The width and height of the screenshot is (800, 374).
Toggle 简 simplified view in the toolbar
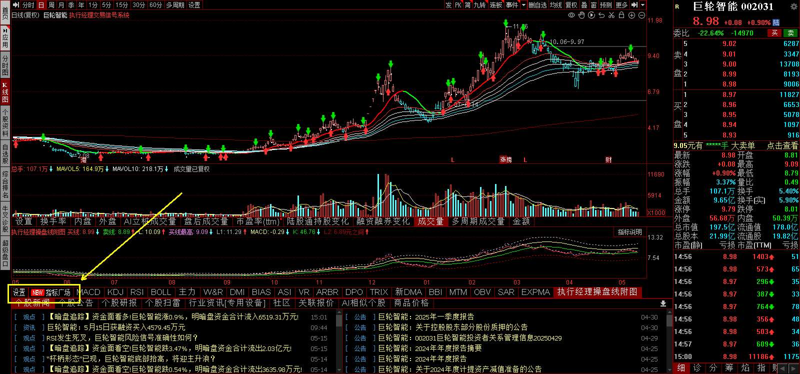click(x=467, y=5)
